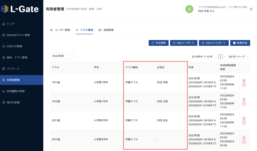Click edit pencil icon for 2年1組
The width and height of the screenshot is (257, 151).
pyautogui.click(x=244, y=118)
